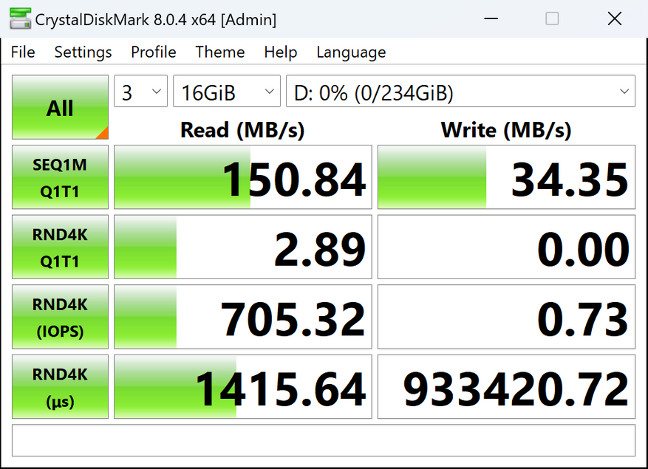Click the 0.00 random write result

click(506, 247)
